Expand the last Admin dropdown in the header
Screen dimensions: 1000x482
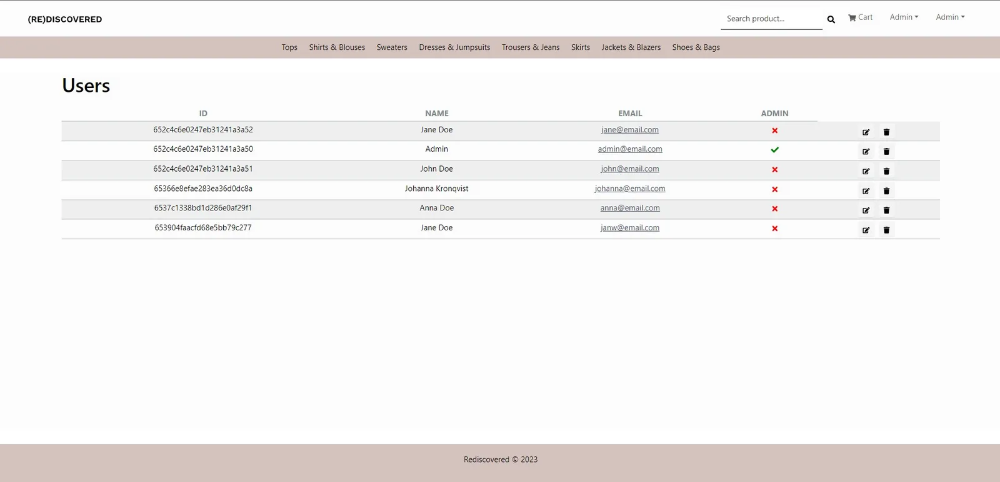point(950,17)
